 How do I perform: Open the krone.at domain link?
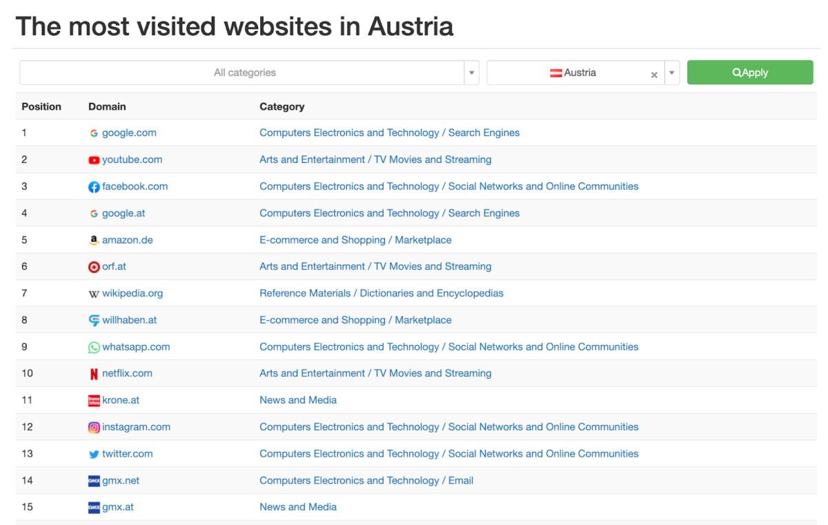click(x=120, y=400)
